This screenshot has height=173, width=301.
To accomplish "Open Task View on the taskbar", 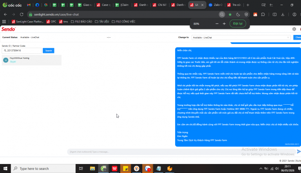I will click(81, 169).
